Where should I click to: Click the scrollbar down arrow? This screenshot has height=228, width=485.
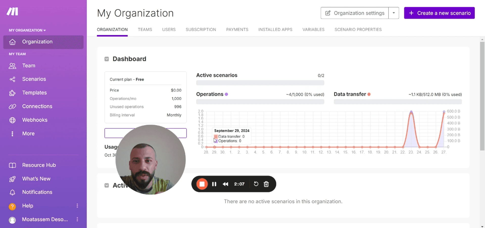482,226
